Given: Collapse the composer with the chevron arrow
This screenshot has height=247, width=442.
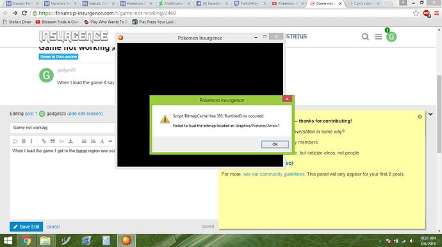Looking at the screenshot, I should (430, 114).
